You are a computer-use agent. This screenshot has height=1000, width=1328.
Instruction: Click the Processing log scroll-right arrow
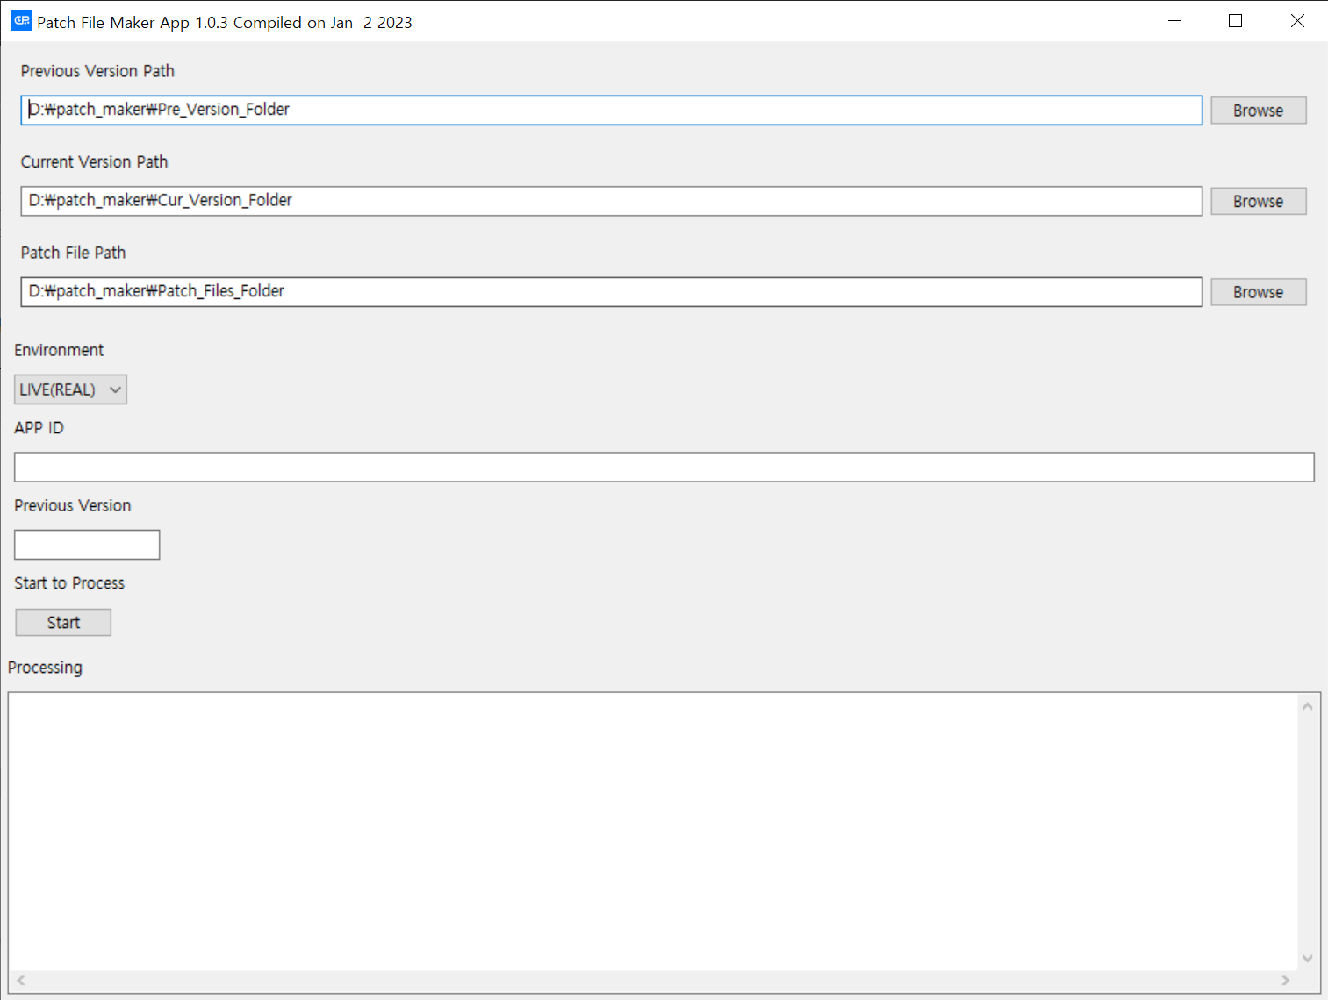[x=1286, y=981]
